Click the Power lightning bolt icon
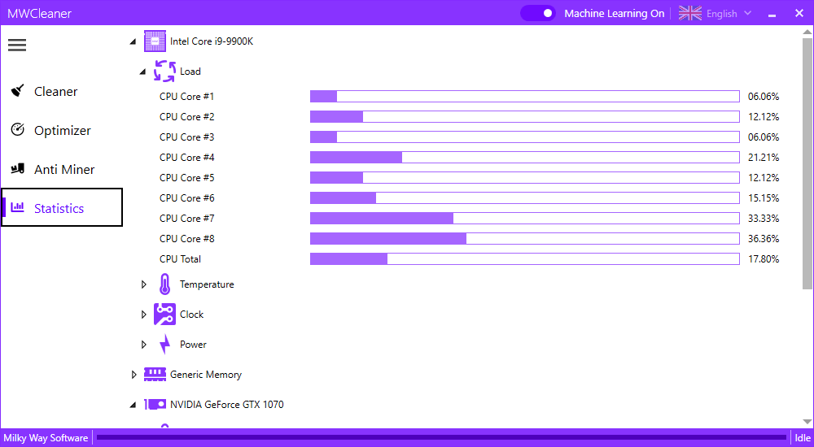This screenshot has width=814, height=447. click(x=164, y=344)
